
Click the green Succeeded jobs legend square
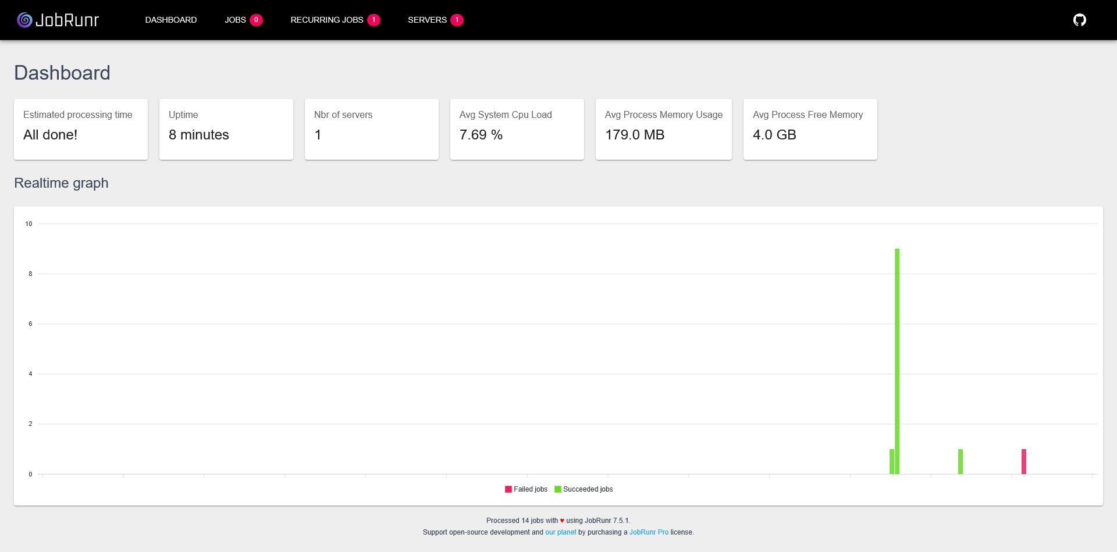(557, 489)
